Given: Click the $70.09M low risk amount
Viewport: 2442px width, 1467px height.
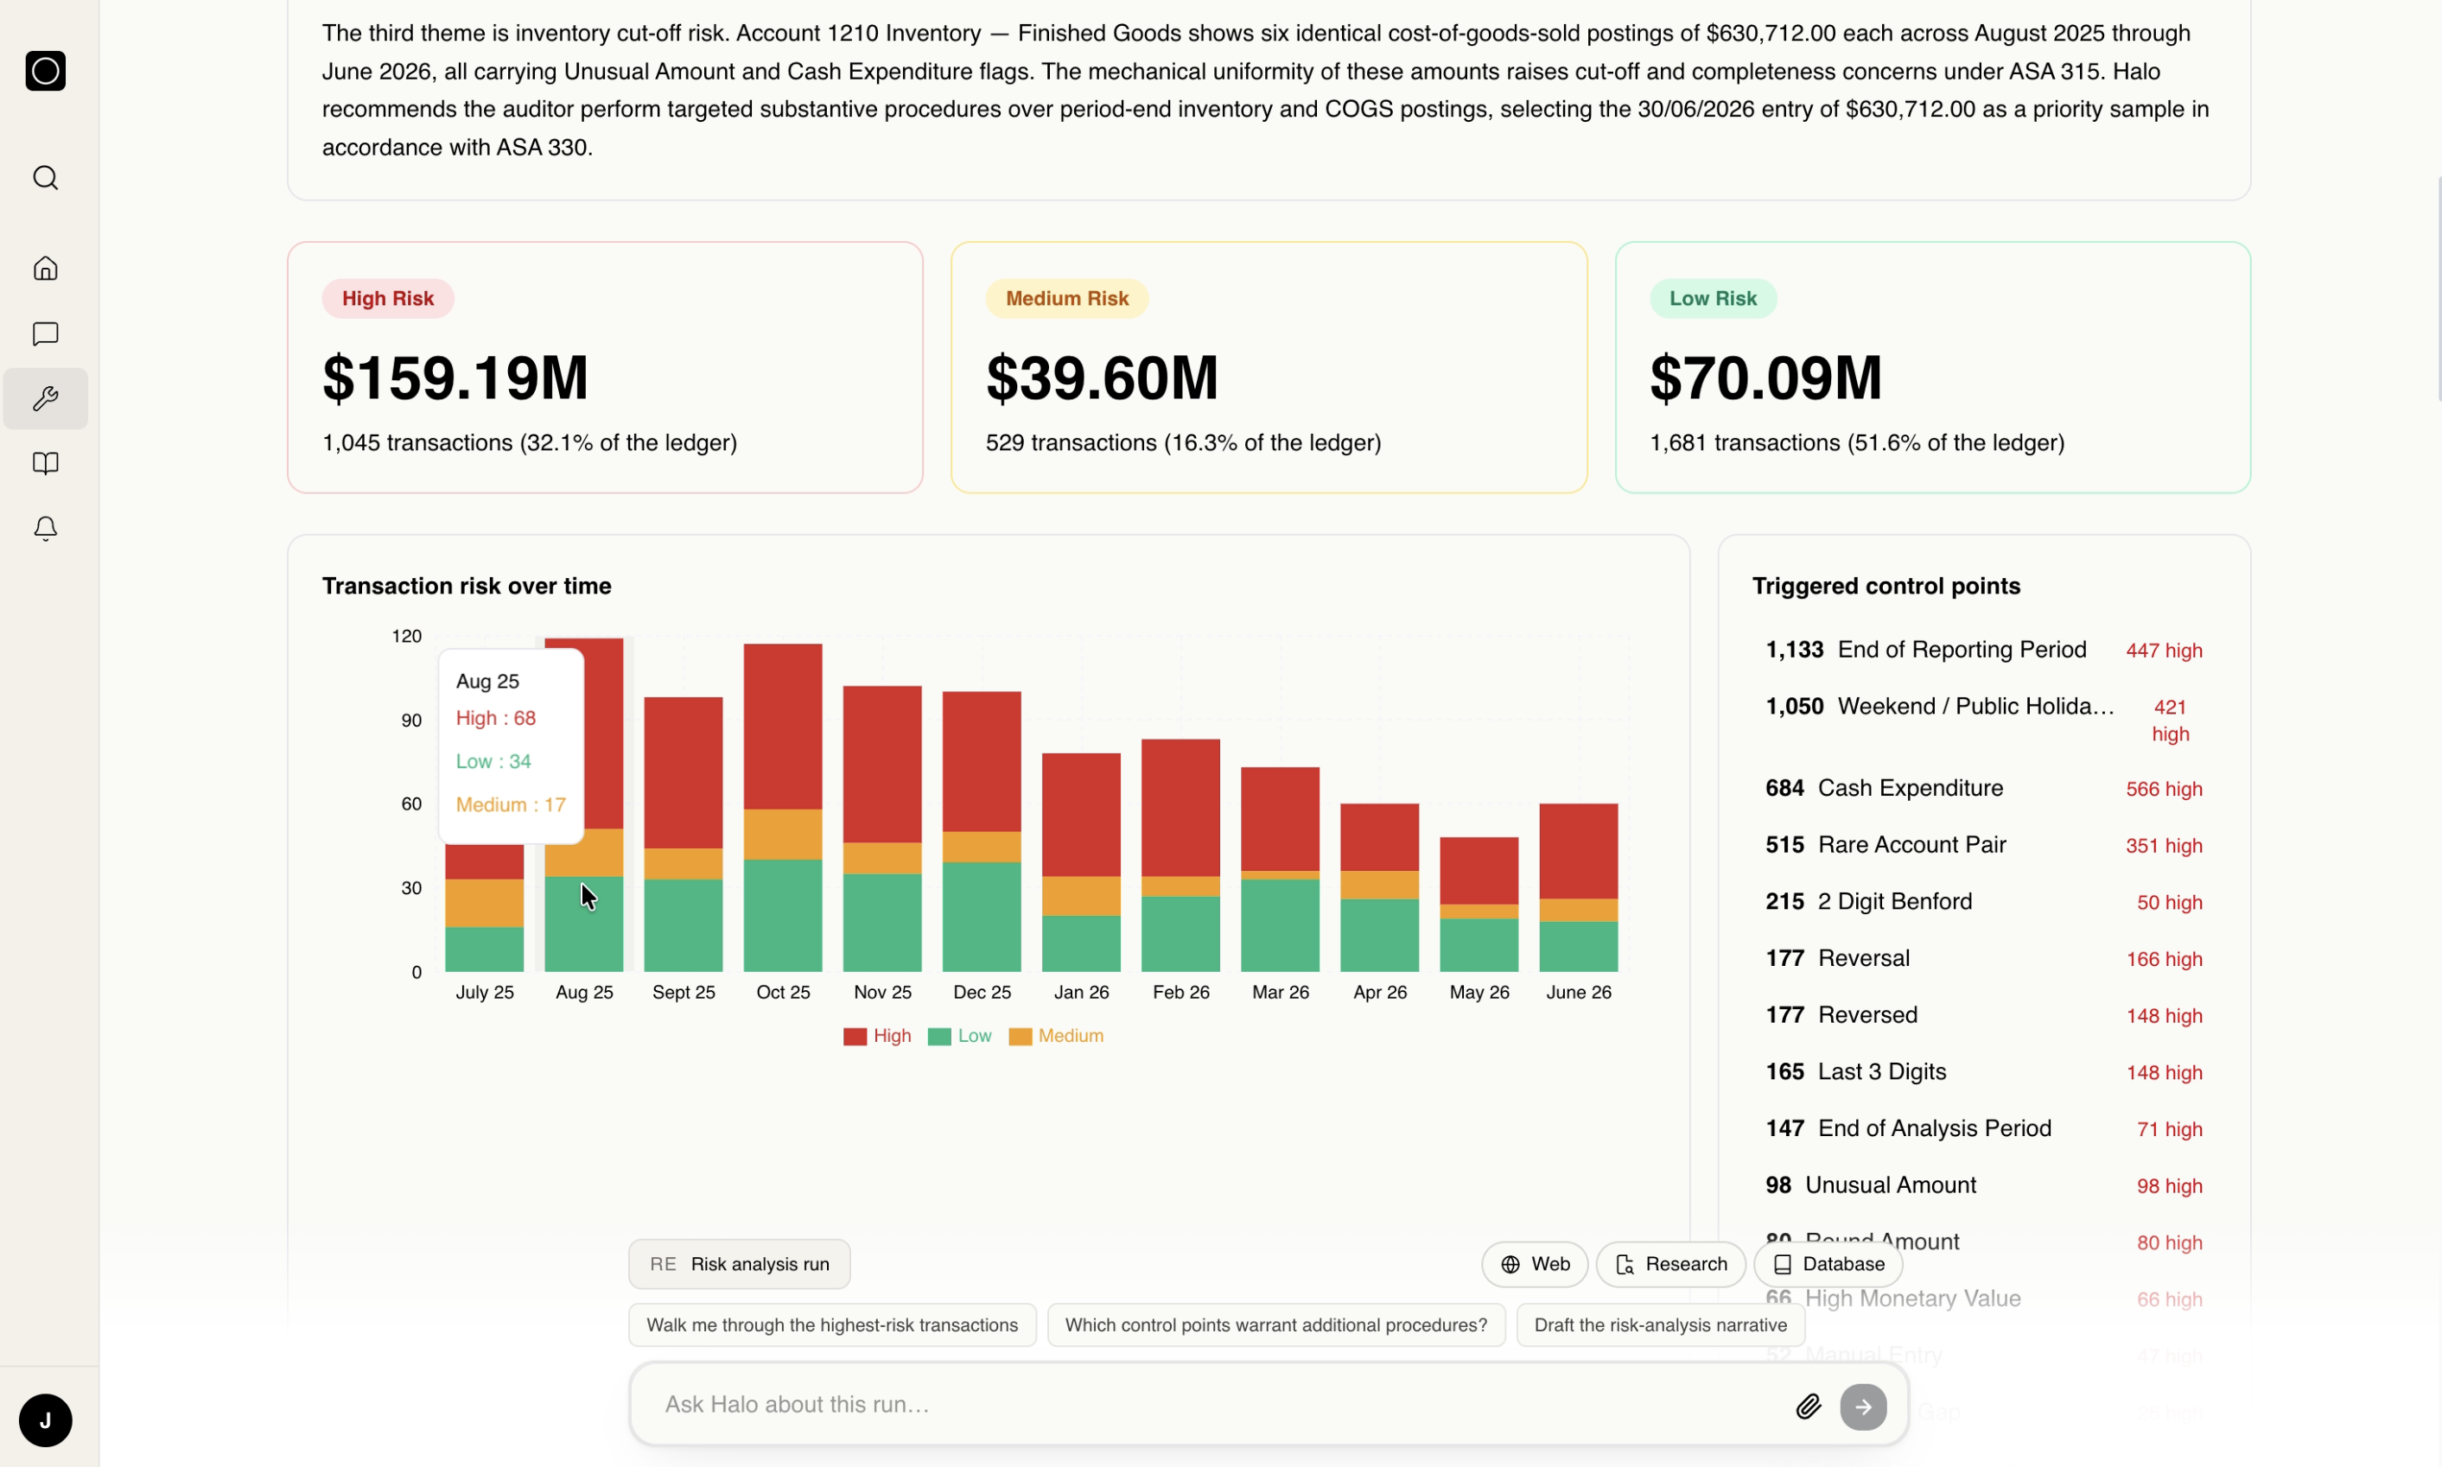Looking at the screenshot, I should (1765, 378).
